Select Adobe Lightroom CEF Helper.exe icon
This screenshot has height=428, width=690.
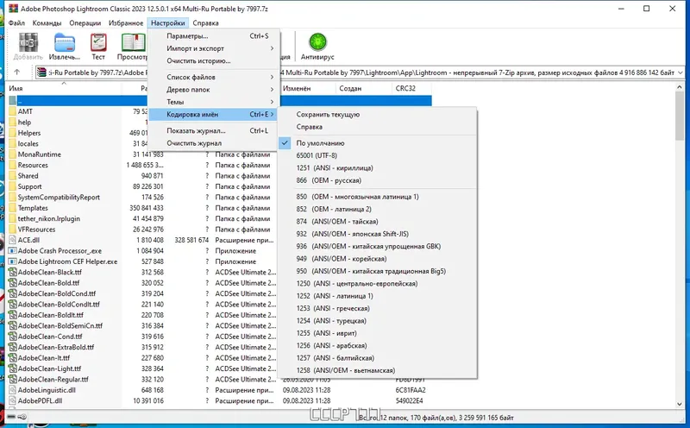pos(12,261)
